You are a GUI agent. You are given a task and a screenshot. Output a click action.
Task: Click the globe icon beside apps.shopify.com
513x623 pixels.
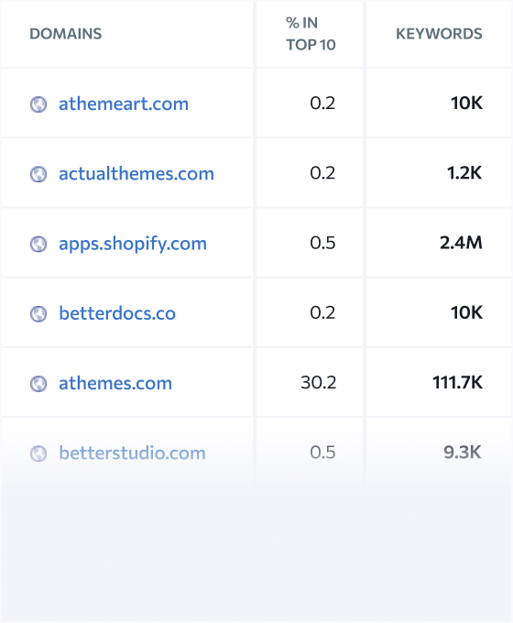(38, 245)
